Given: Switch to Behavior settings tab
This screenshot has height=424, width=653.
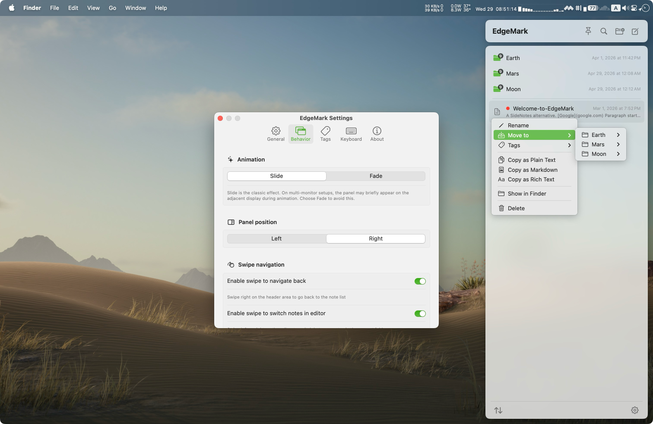Looking at the screenshot, I should click(x=301, y=134).
